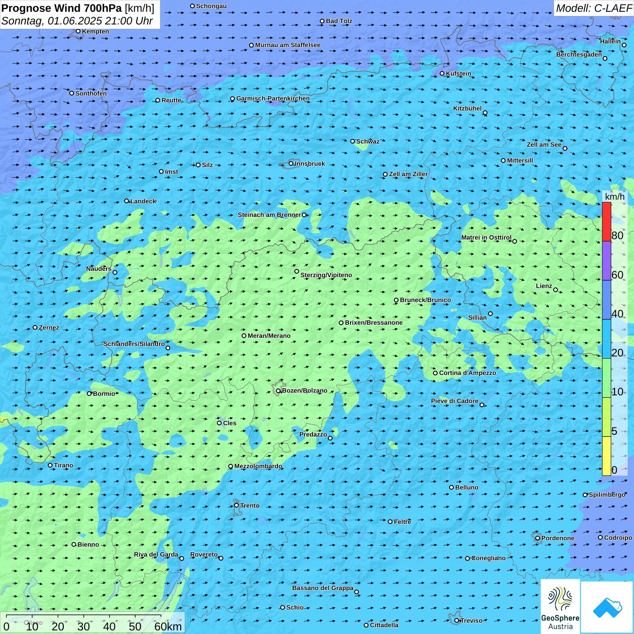
Task: Click the 'km/h' legend heading
Action: [615, 197]
